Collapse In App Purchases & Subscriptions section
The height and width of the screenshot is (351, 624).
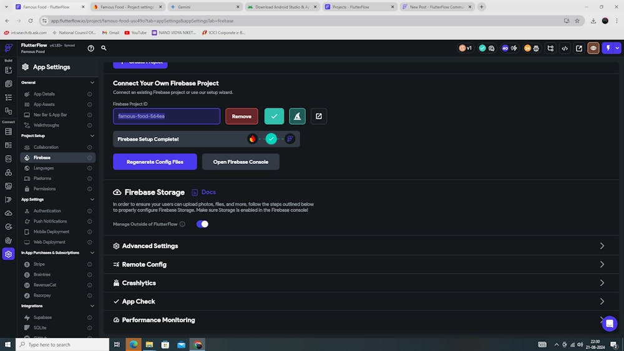pyautogui.click(x=92, y=253)
